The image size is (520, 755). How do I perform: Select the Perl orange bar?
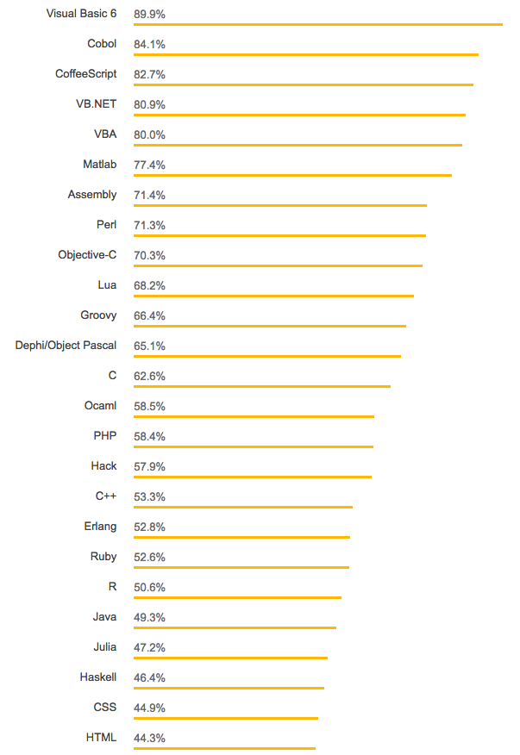point(279,235)
